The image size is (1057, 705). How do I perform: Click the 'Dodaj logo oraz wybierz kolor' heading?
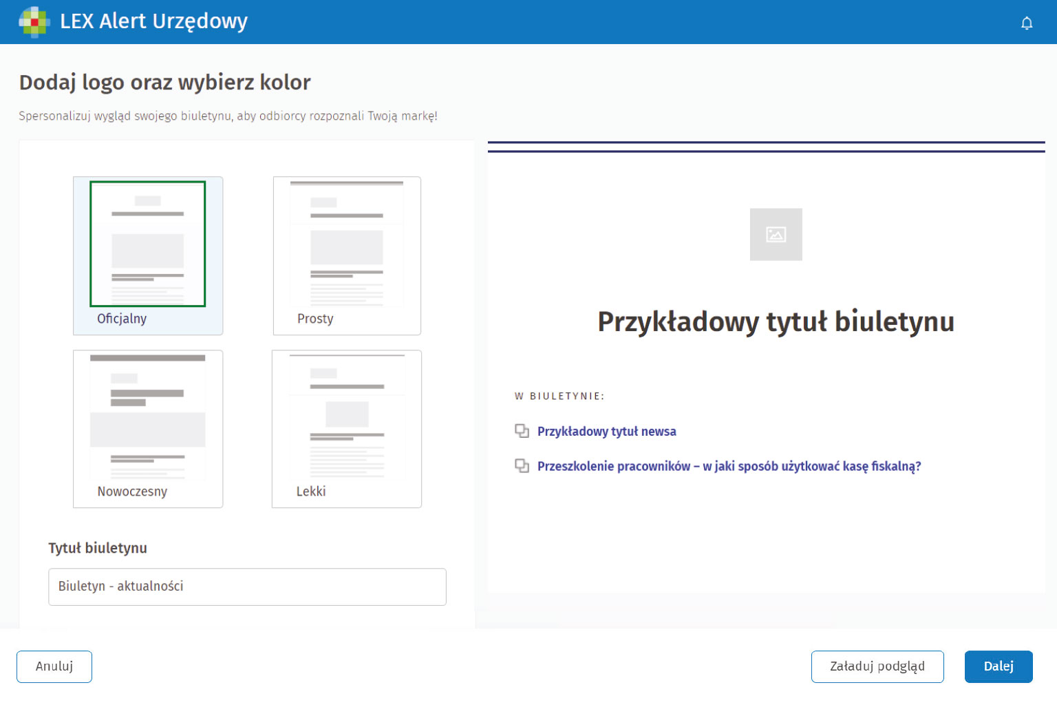(x=164, y=83)
